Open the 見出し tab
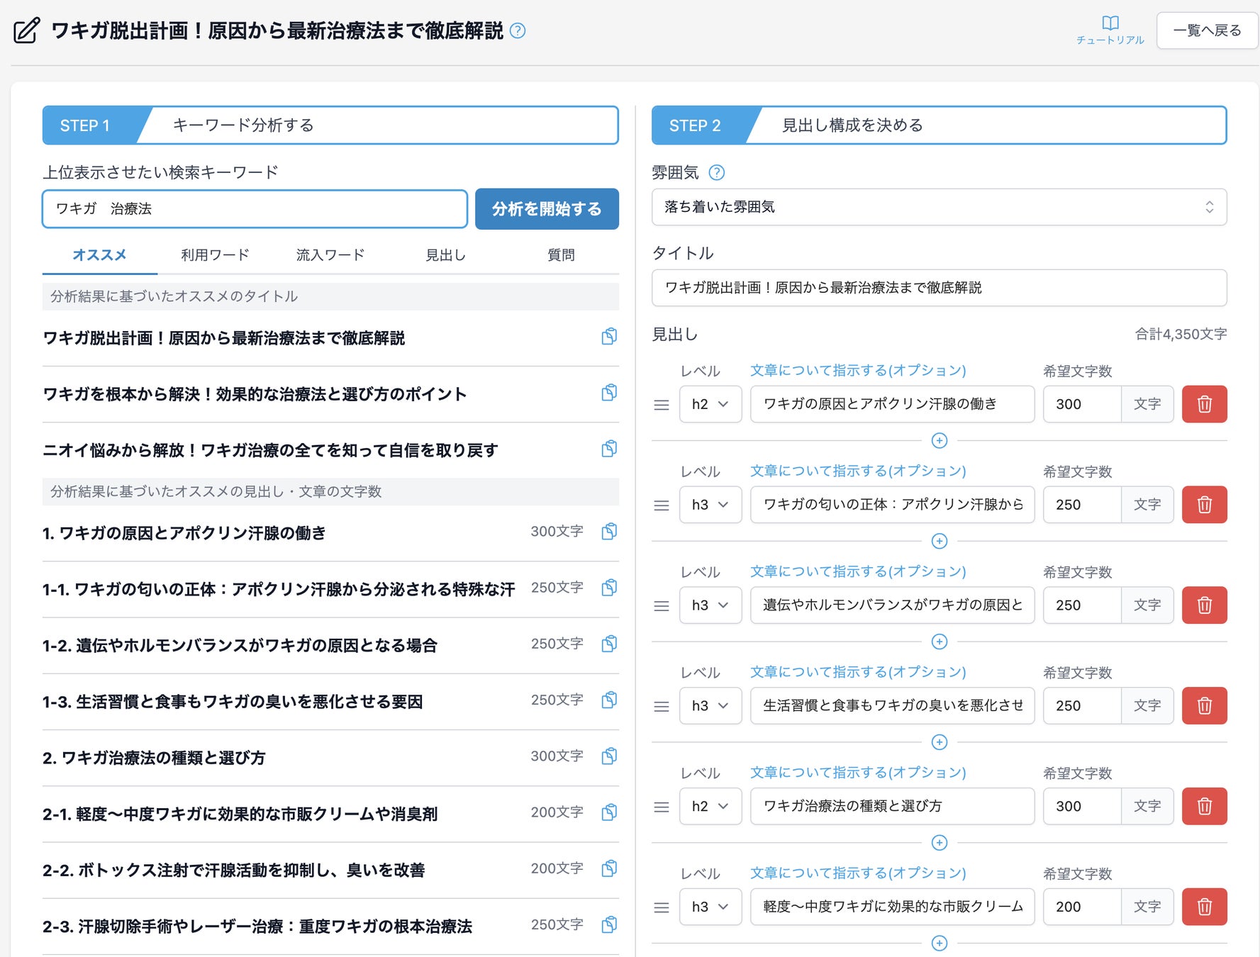Viewport: 1260px width, 957px height. coord(445,255)
